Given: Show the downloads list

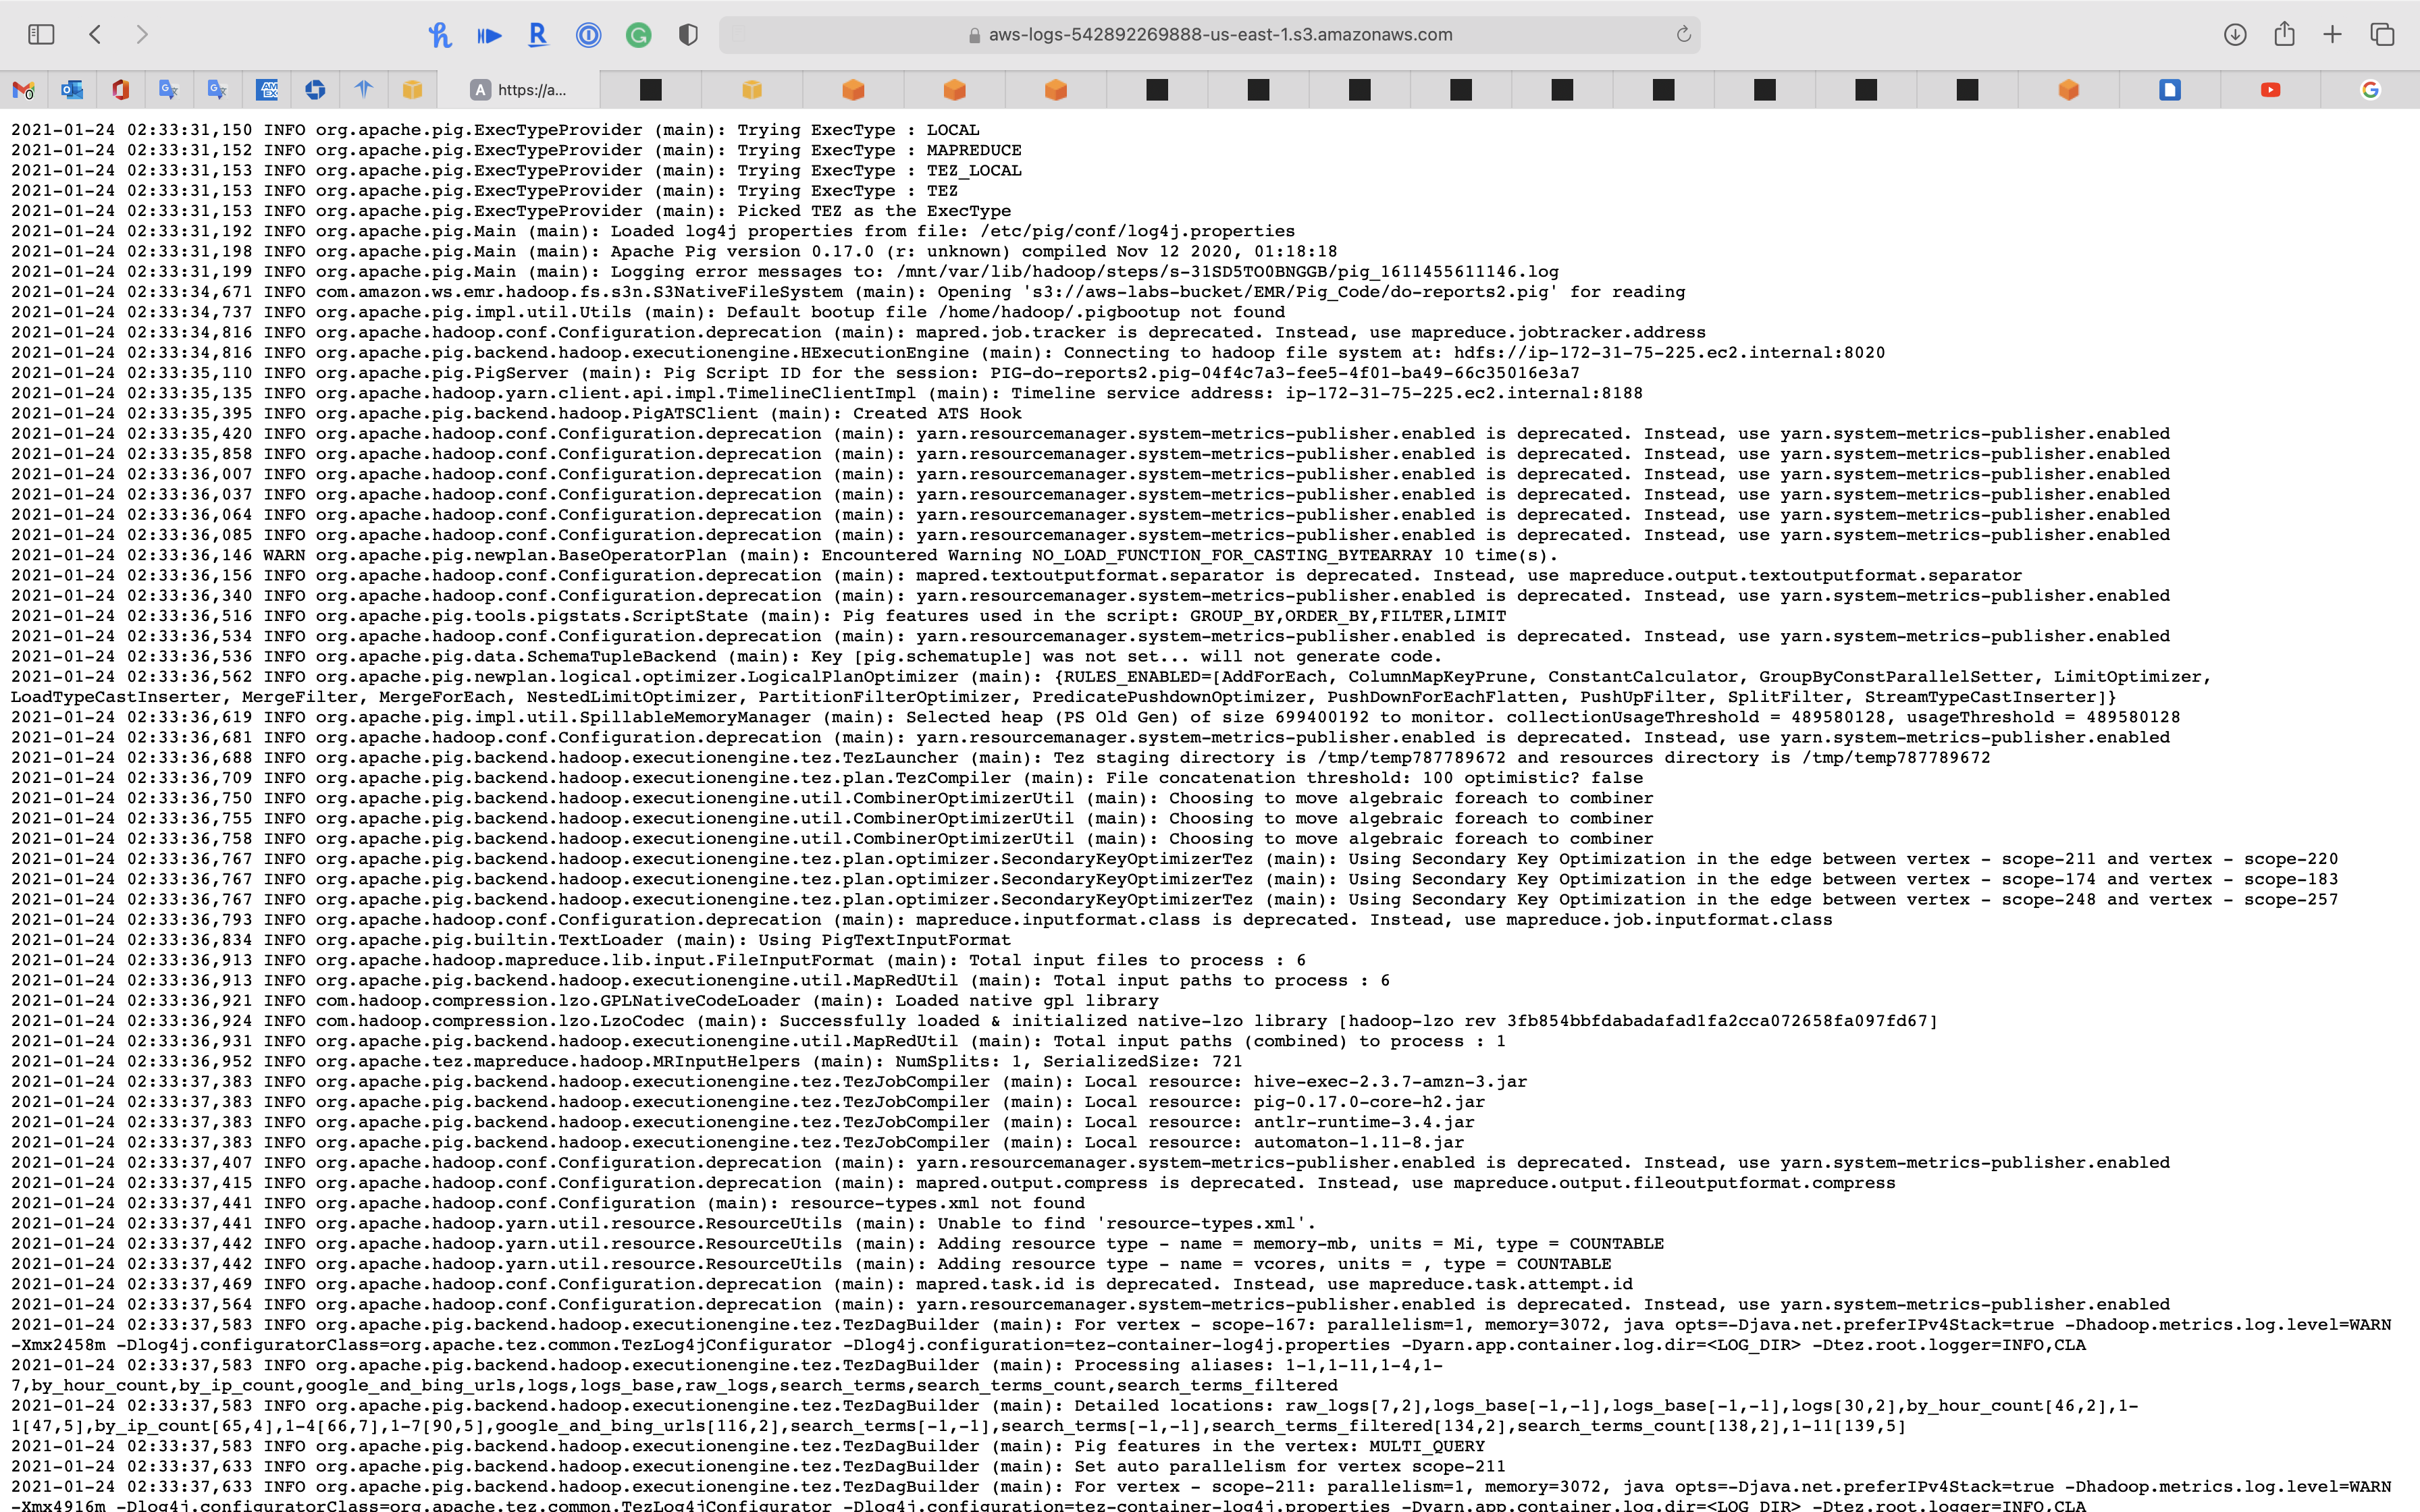Looking at the screenshot, I should click(x=2235, y=35).
